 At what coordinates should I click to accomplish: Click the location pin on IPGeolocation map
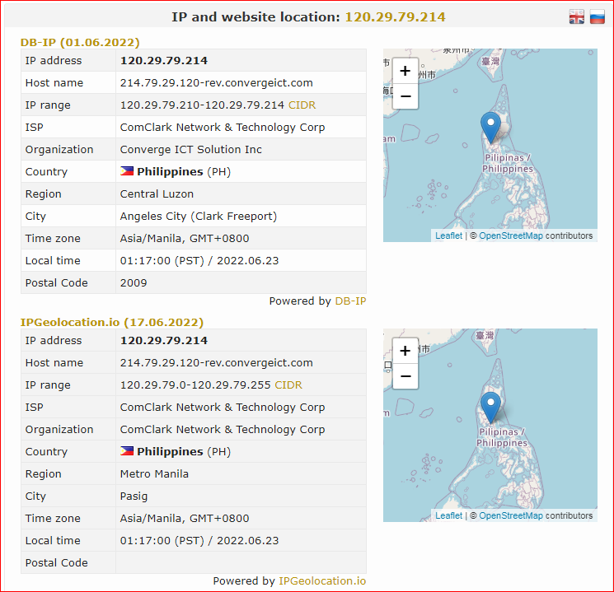pyautogui.click(x=490, y=408)
